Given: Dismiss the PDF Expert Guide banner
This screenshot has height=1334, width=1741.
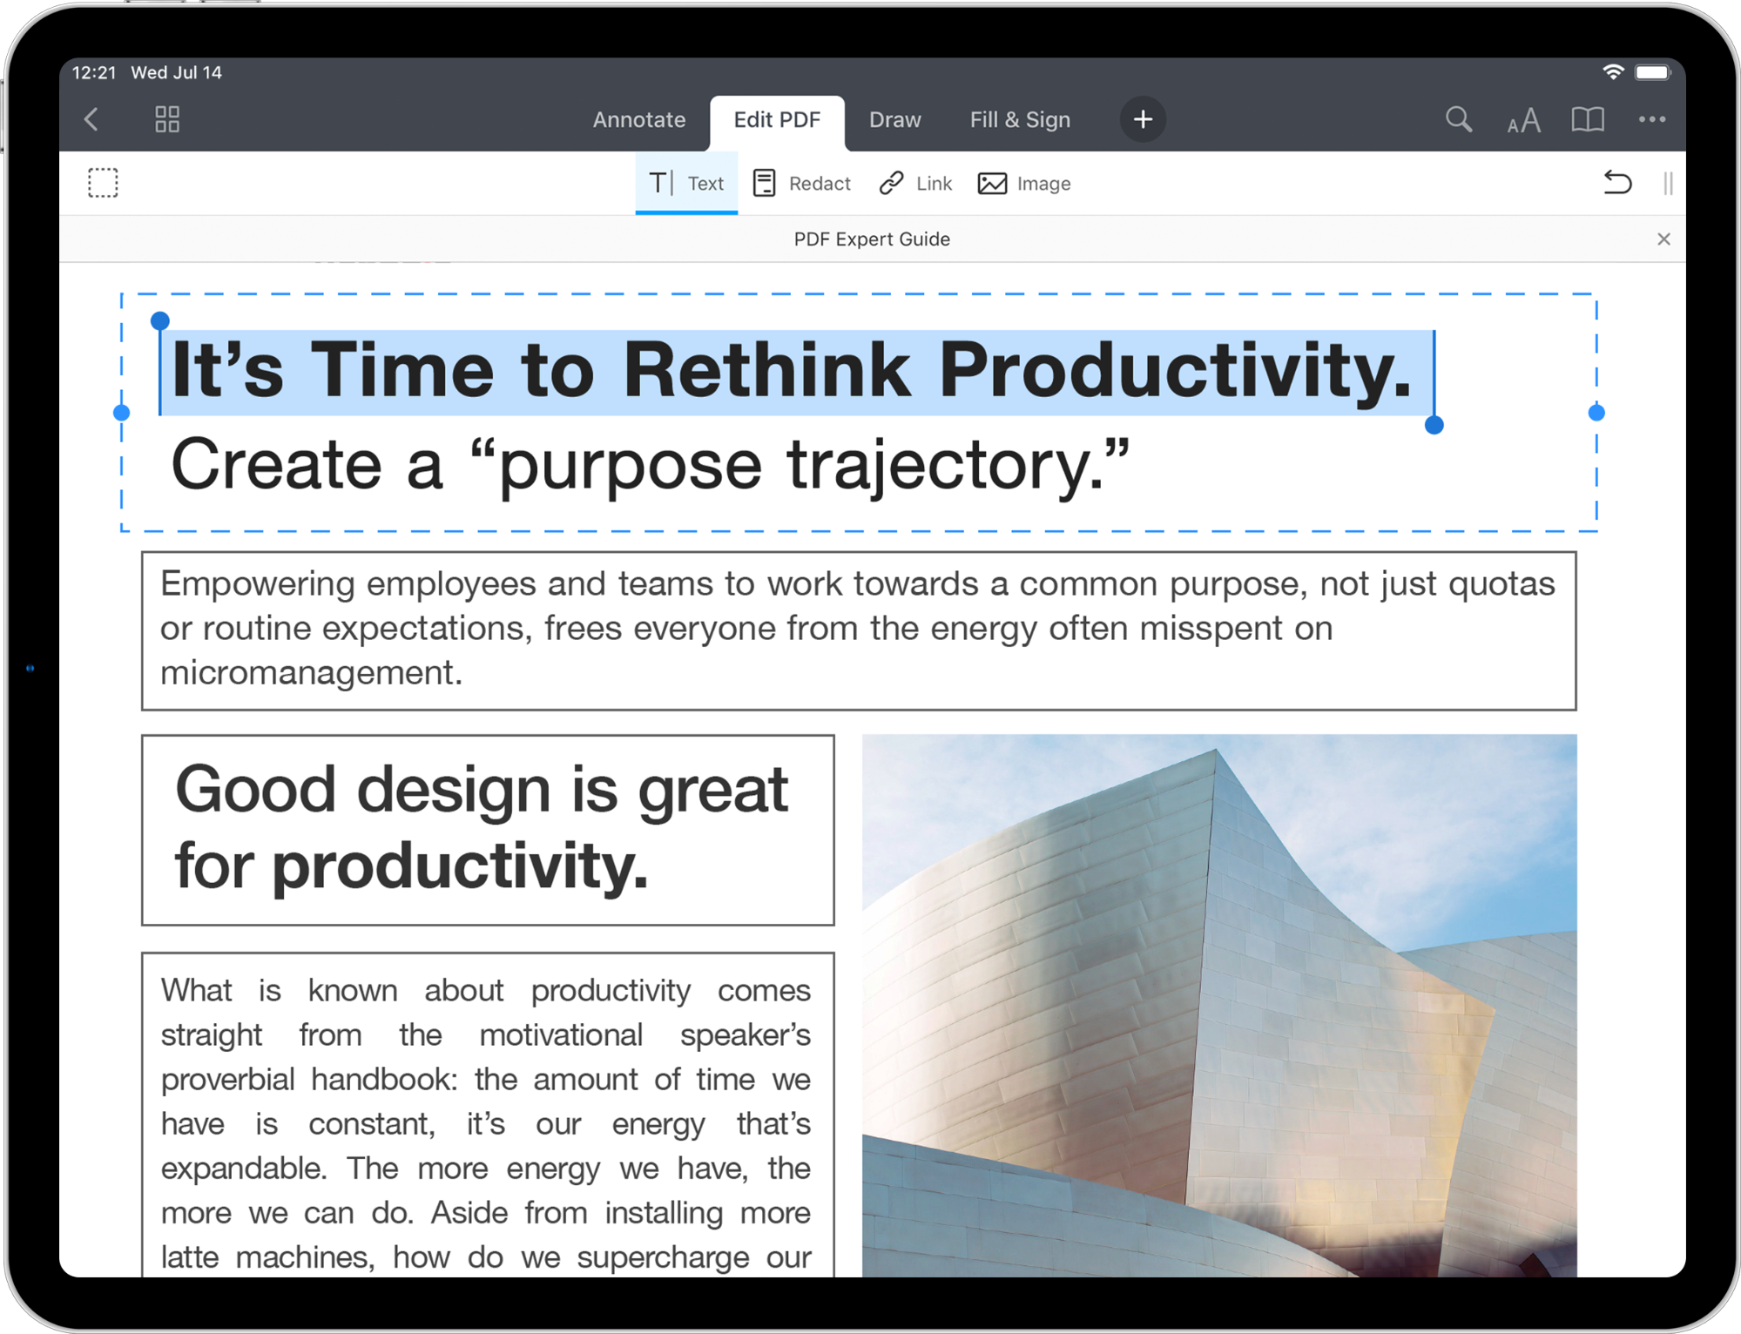Looking at the screenshot, I should tap(1663, 239).
